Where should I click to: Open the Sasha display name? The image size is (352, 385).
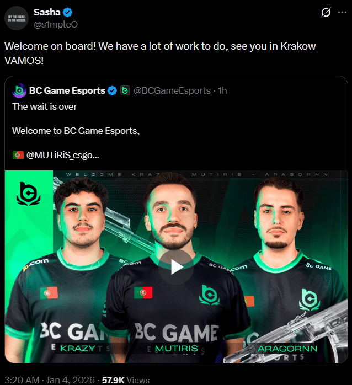47,12
